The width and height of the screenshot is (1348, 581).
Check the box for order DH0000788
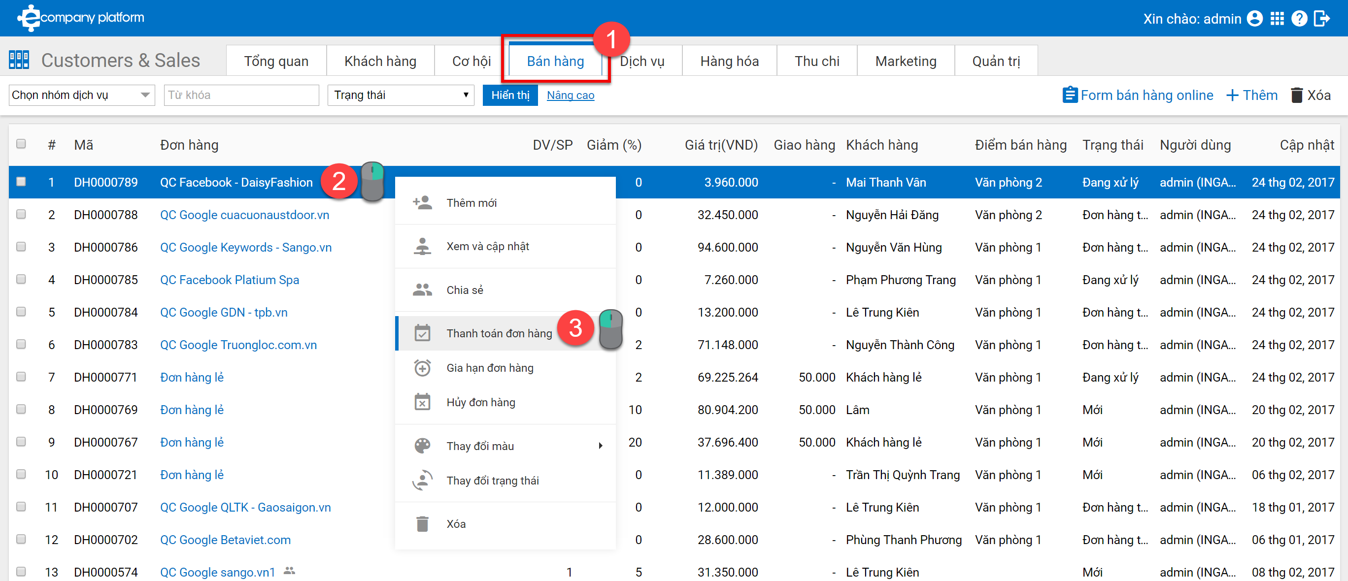coord(21,214)
